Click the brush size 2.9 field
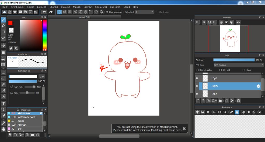The height and width of the screenshot is (142, 265). click(x=42, y=76)
